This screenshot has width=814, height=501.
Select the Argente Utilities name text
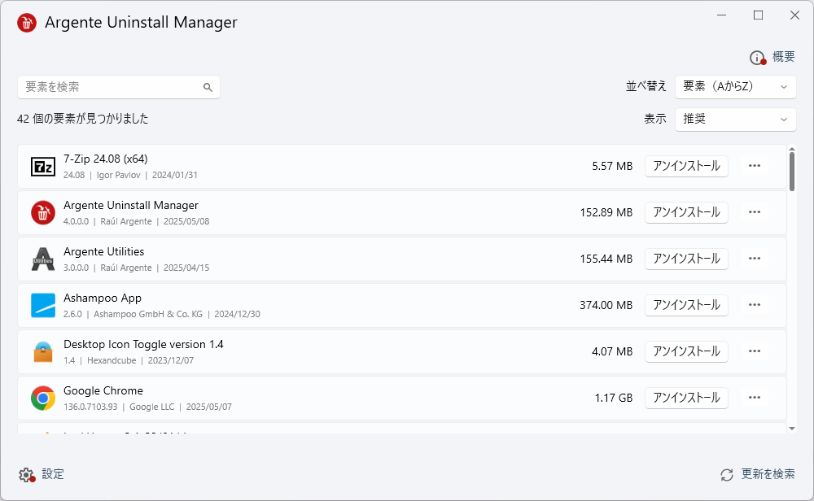click(104, 251)
